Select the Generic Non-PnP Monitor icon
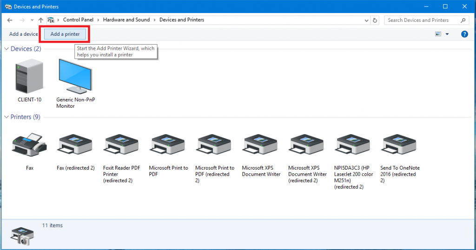 point(75,76)
